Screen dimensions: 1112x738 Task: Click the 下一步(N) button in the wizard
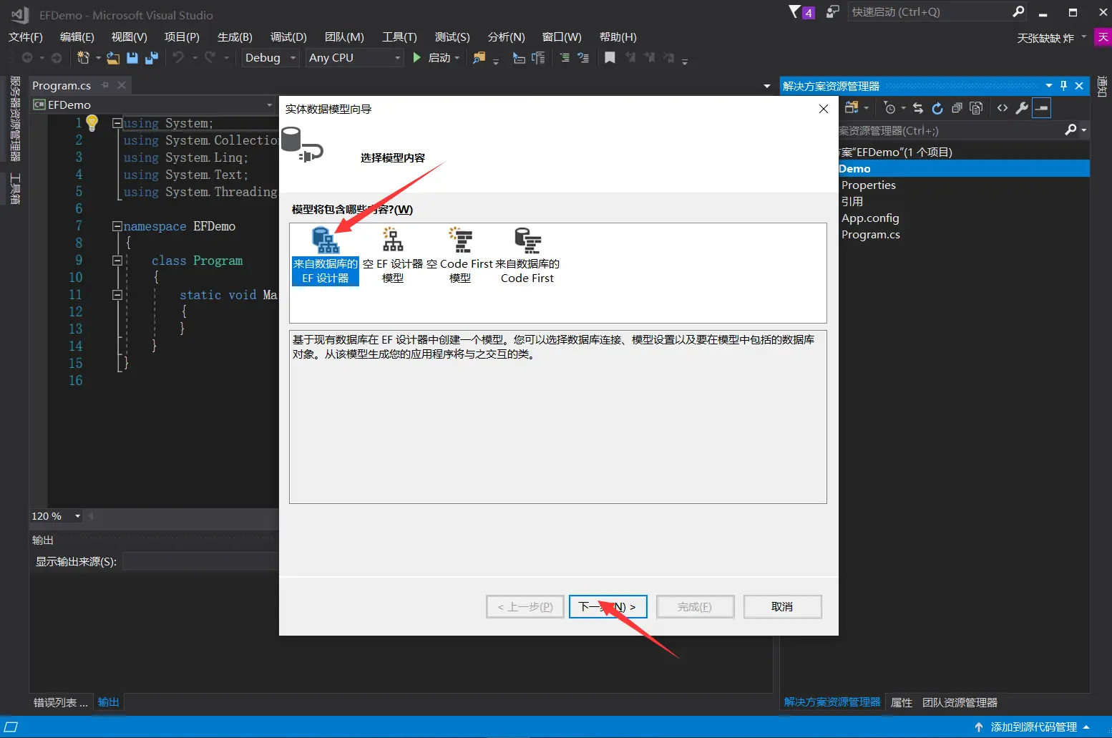point(608,607)
